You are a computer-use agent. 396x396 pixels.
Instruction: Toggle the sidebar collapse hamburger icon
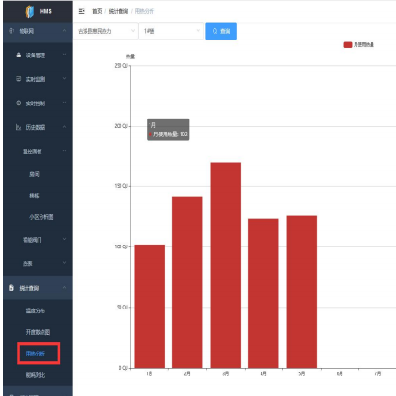pyautogui.click(x=82, y=11)
